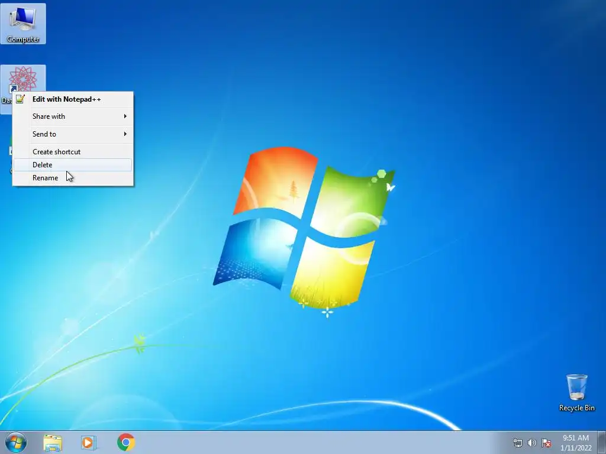Image resolution: width=606 pixels, height=454 pixels.
Task: Expand the Send to submenu arrow
Action: [125, 134]
